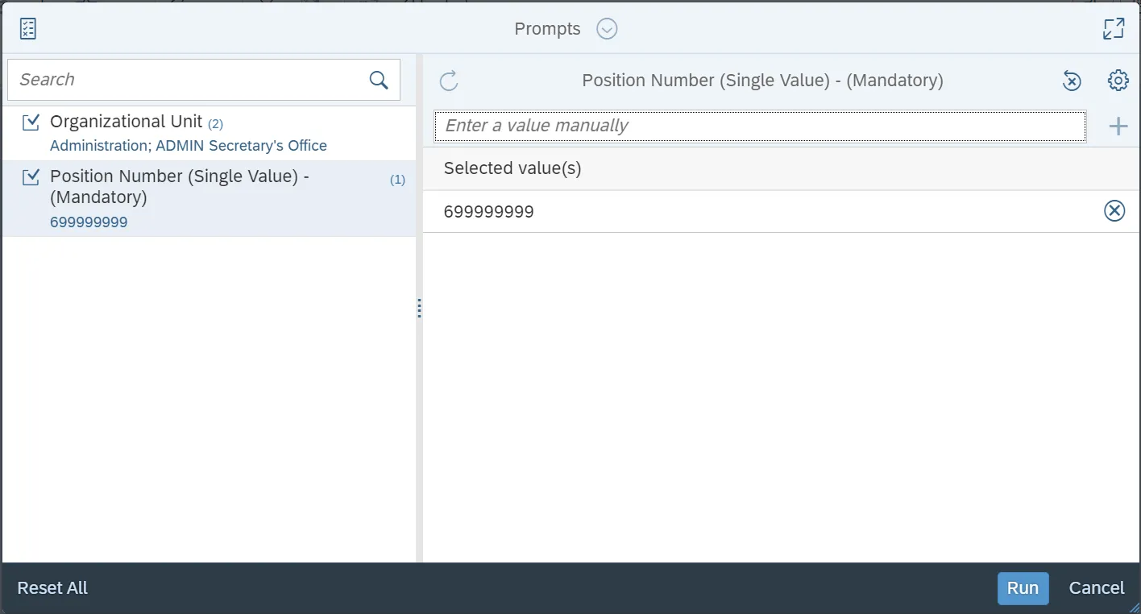
Task: Click the magnifier search icon
Action: pyautogui.click(x=379, y=80)
